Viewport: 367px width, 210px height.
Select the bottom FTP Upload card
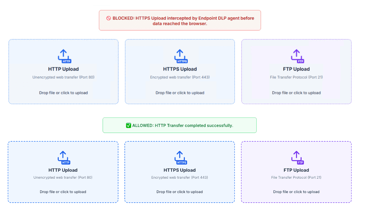[x=296, y=172]
